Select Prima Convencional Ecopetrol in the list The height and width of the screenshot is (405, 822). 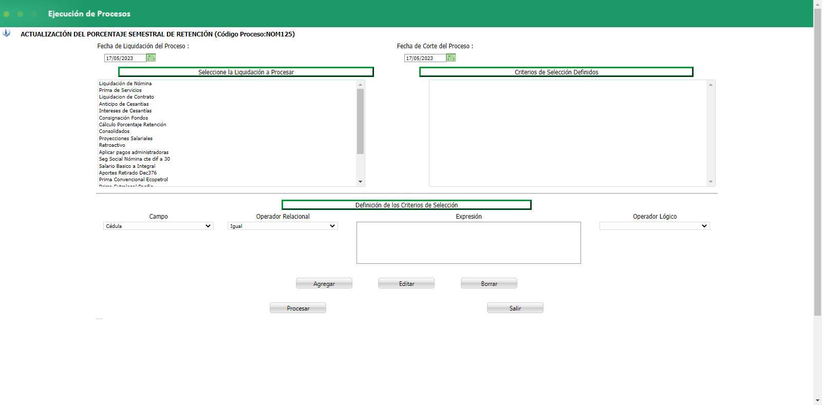click(227, 180)
